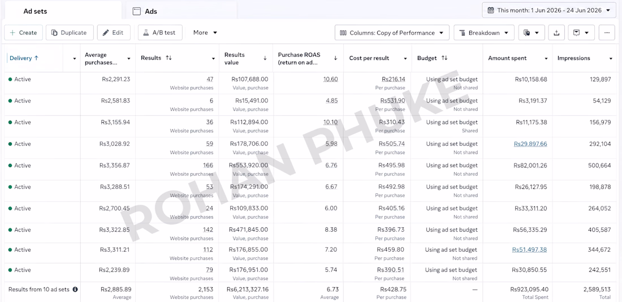Open the Breakdown dropdown

(x=484, y=33)
